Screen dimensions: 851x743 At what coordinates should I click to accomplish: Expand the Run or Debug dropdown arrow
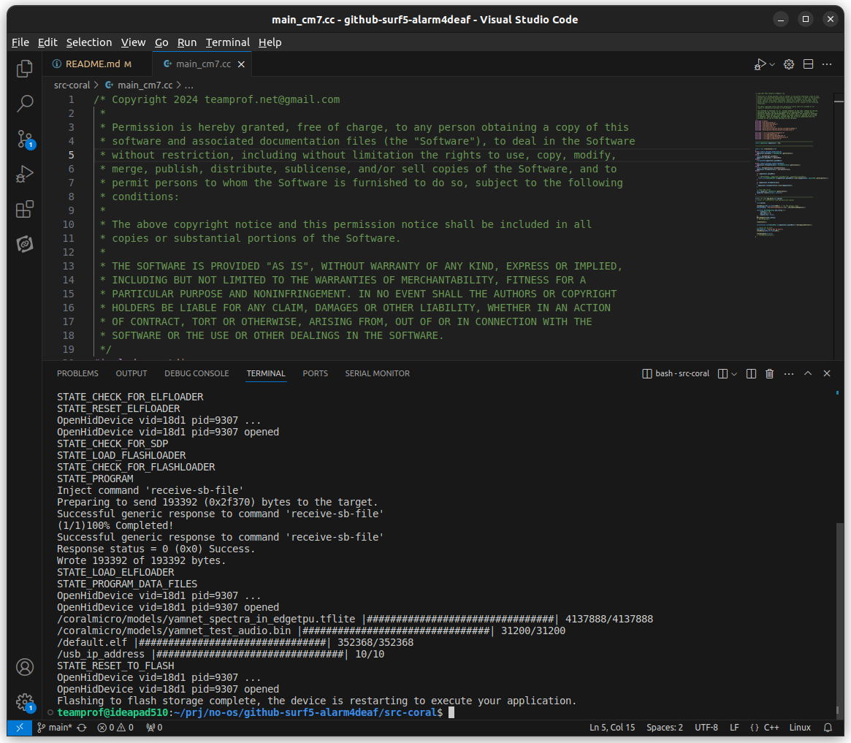(x=772, y=64)
